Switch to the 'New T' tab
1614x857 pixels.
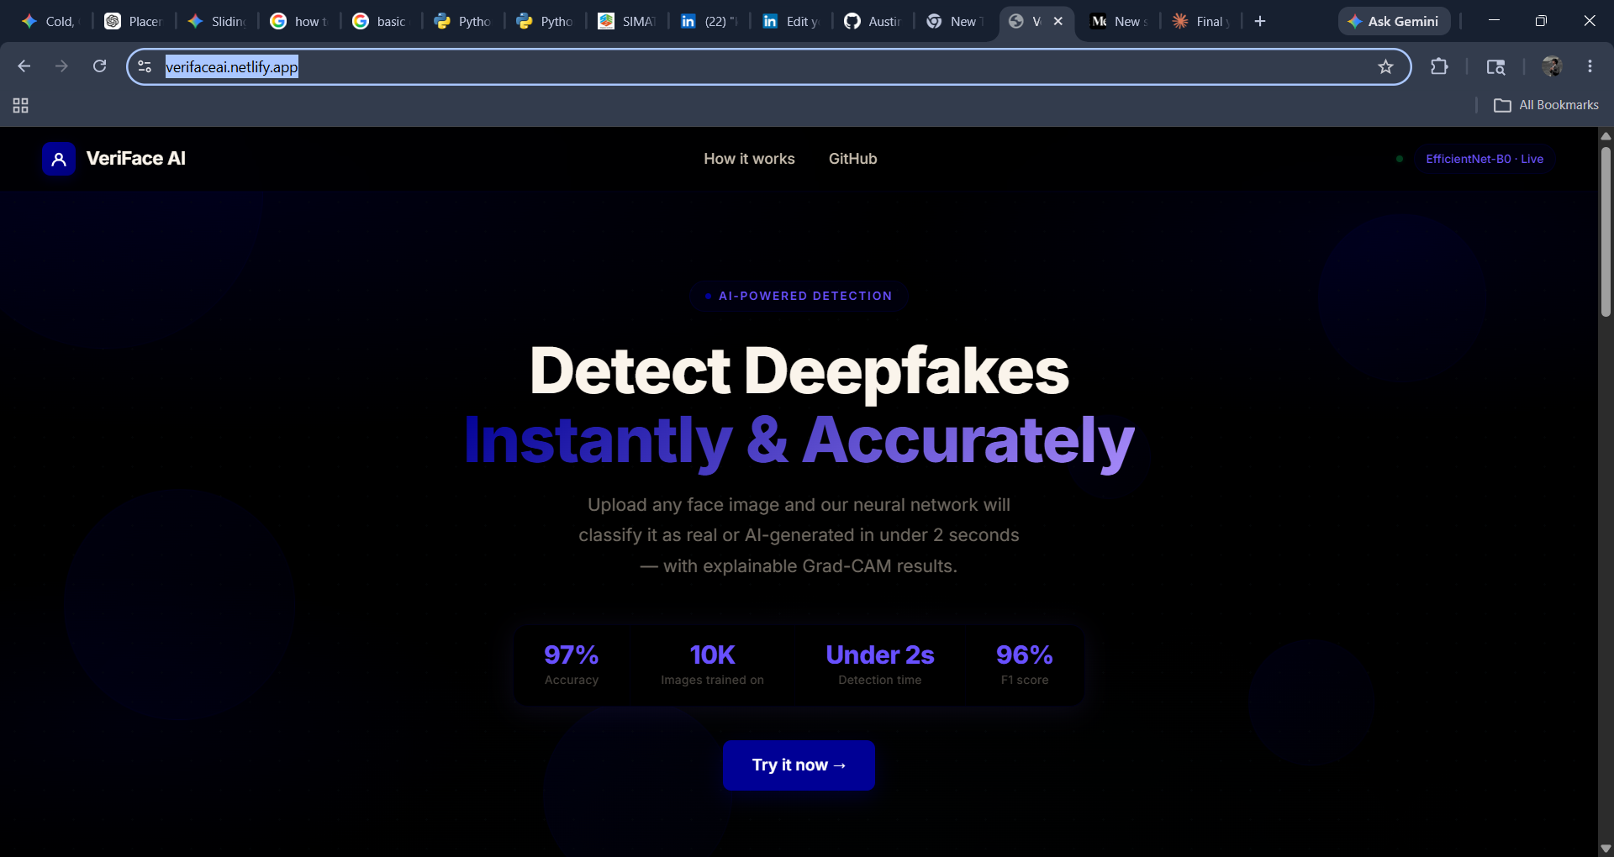coord(956,21)
